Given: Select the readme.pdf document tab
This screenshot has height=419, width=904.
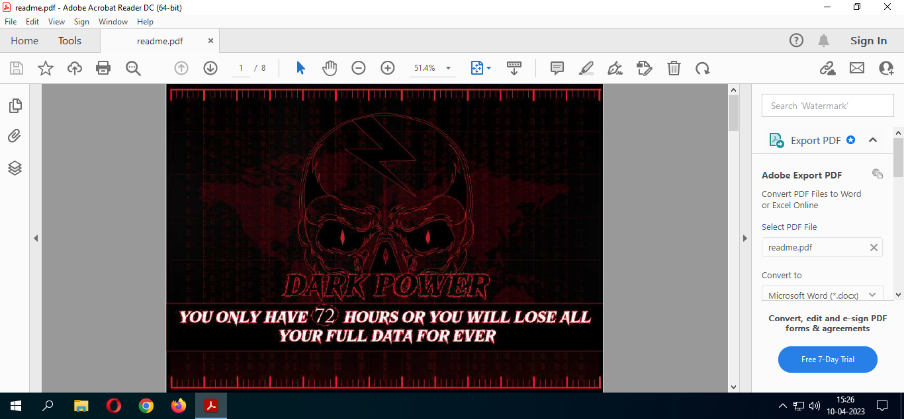Looking at the screenshot, I should click(160, 40).
